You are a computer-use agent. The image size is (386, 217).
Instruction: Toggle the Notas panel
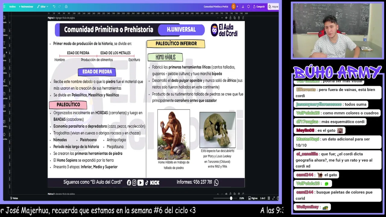click(x=14, y=198)
